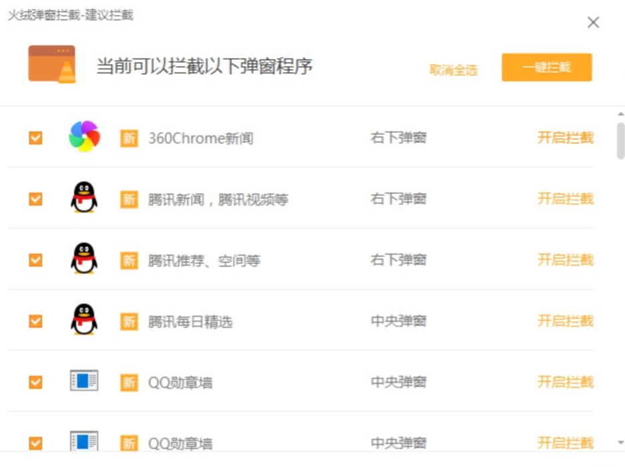Uncheck the 360Chrome新闻 checkbox
This screenshot has width=625, height=467.
tap(35, 138)
